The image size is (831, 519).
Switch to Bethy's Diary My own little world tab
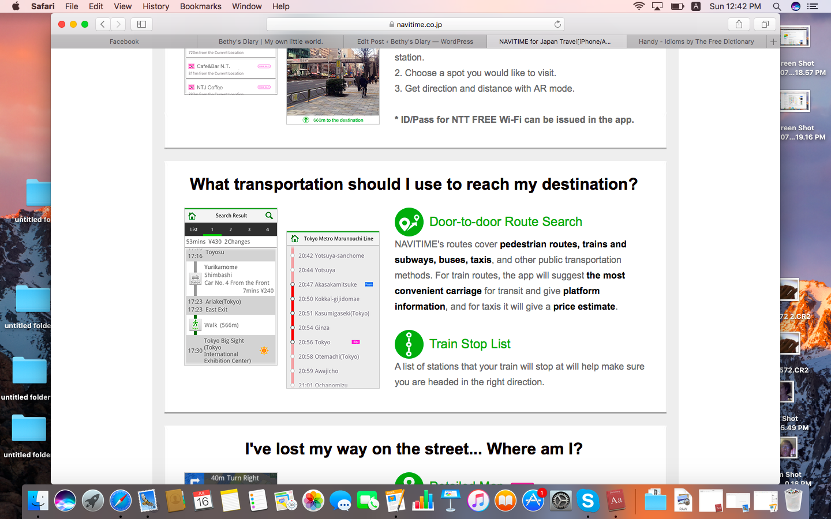270,42
